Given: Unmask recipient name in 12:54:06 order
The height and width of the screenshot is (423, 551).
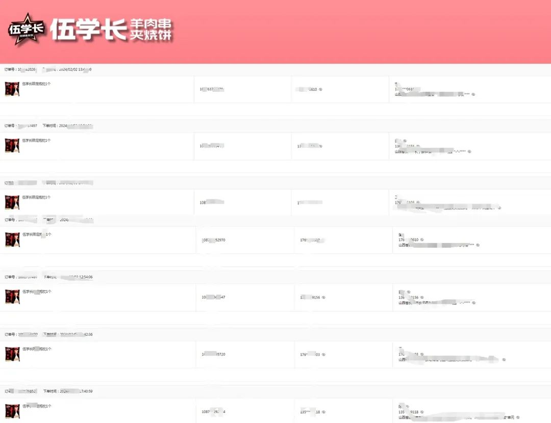Looking at the screenshot, I should (408, 292).
